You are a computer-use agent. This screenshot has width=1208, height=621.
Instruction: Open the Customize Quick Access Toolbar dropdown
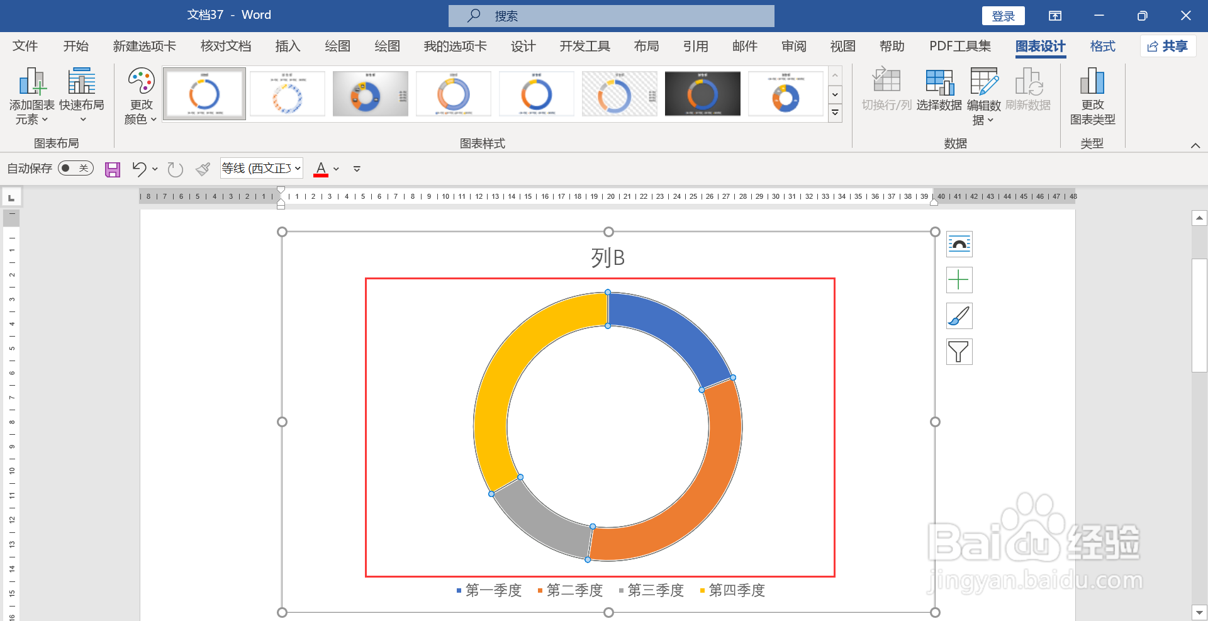pyautogui.click(x=357, y=169)
